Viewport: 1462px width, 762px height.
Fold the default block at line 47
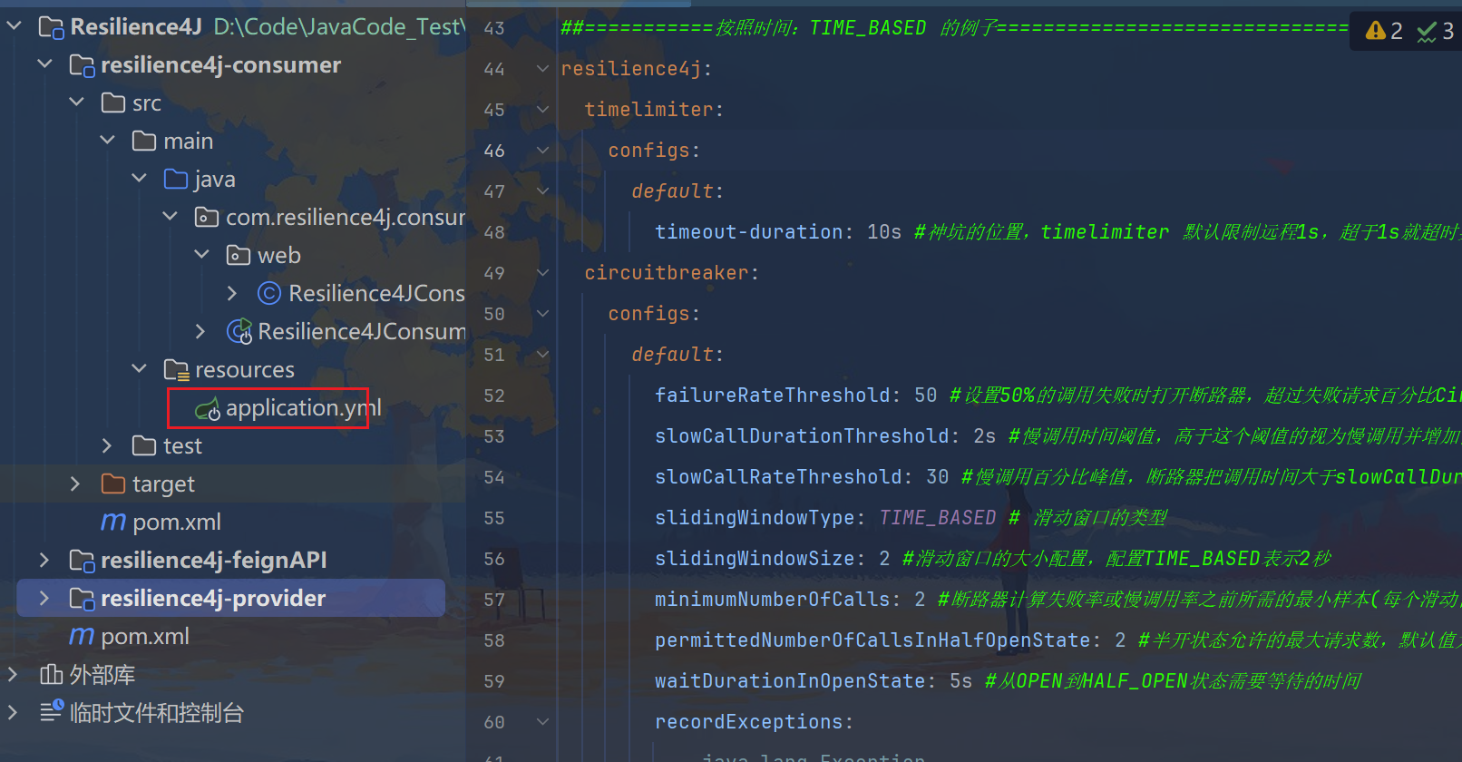click(542, 191)
